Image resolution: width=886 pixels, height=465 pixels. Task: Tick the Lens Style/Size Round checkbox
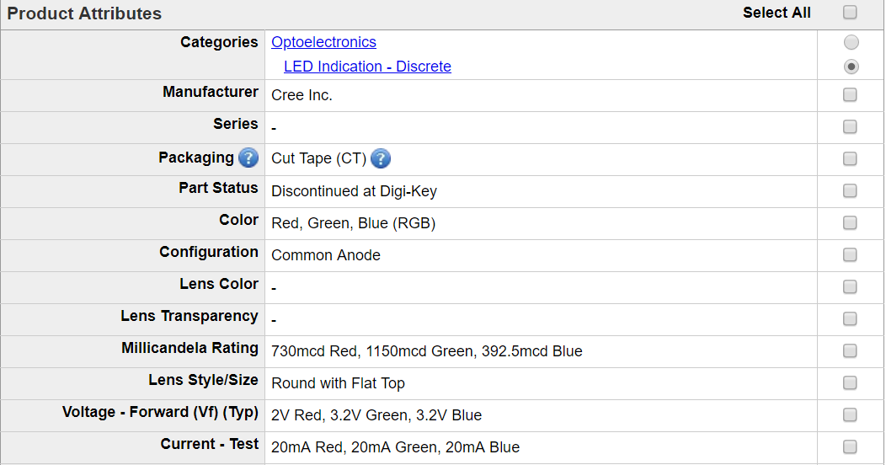point(850,382)
